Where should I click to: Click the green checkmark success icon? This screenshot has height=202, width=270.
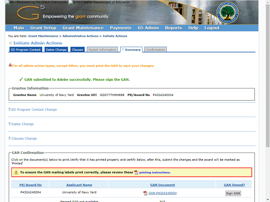pyautogui.click(x=21, y=79)
